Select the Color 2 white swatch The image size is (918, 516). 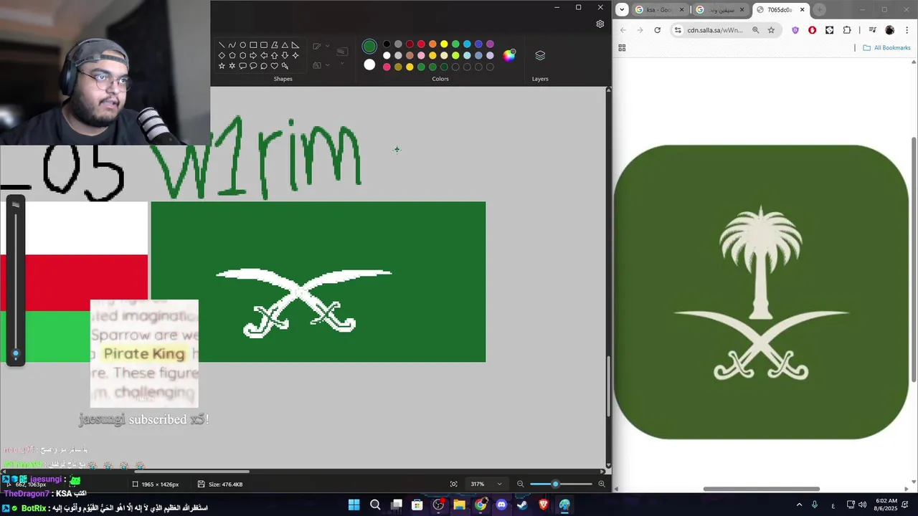point(369,64)
